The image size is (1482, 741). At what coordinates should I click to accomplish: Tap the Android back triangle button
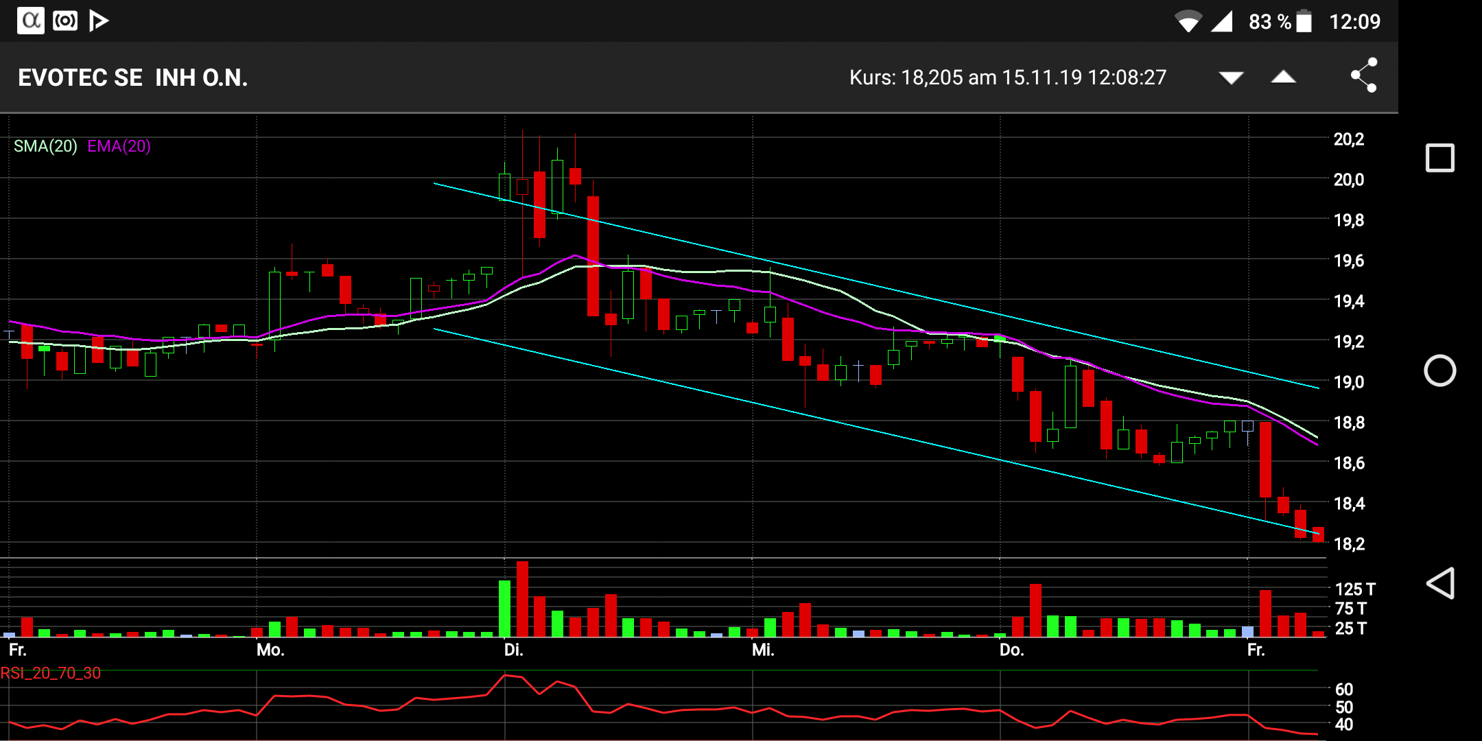pyautogui.click(x=1439, y=584)
